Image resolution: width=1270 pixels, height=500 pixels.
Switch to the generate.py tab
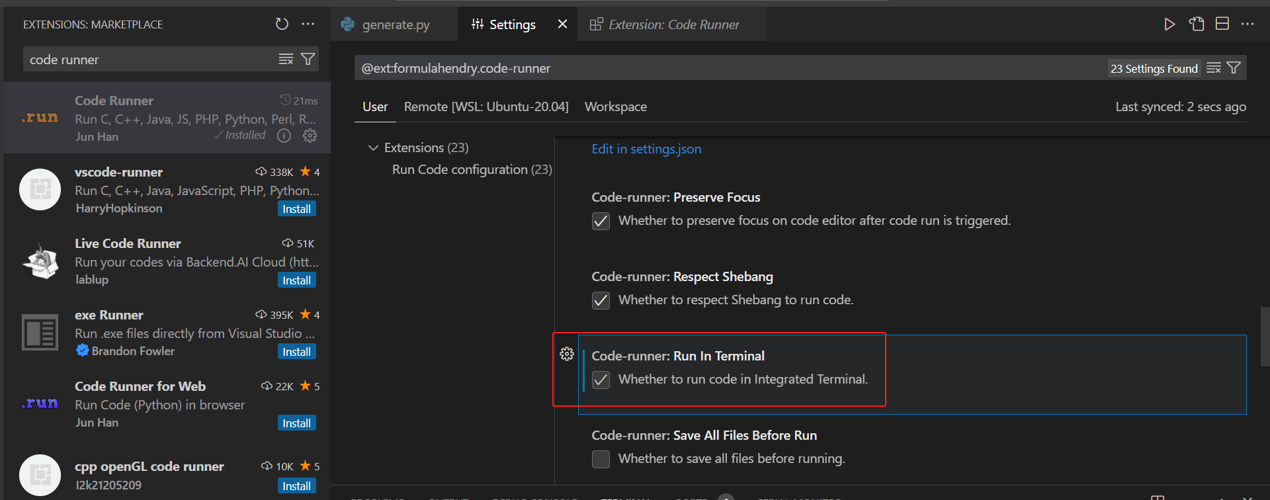click(x=394, y=24)
